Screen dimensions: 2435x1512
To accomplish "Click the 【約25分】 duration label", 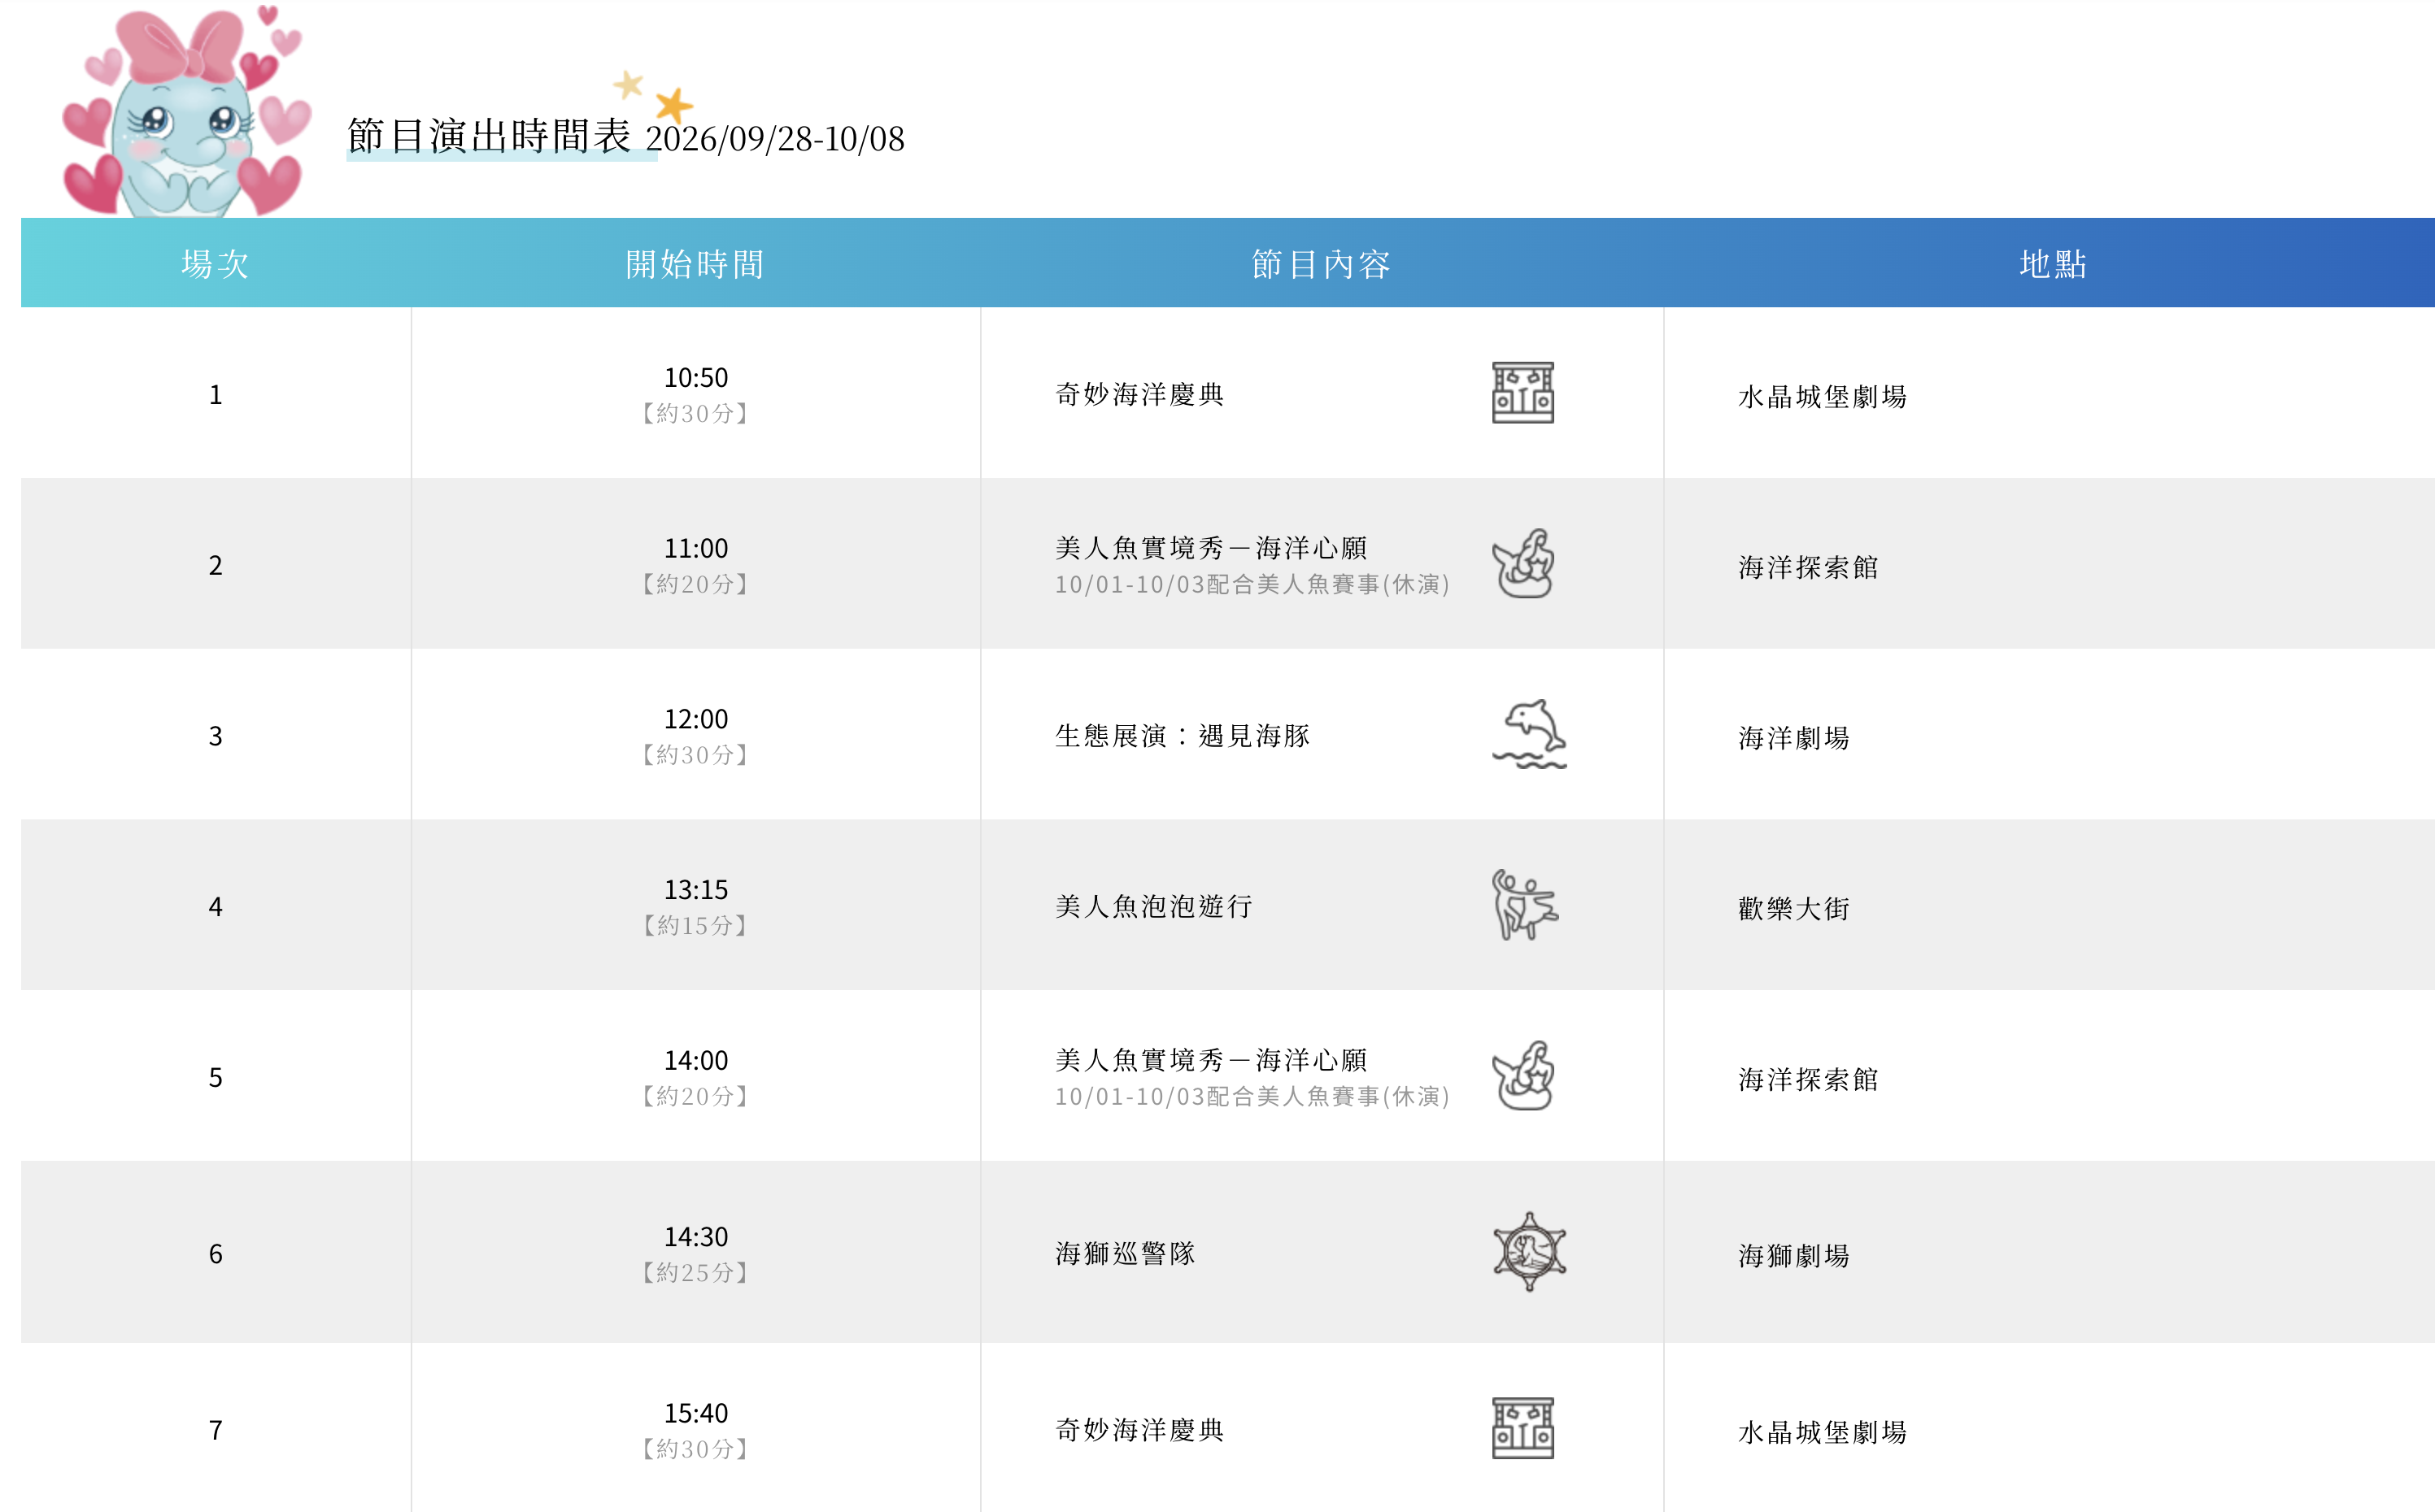I will click(696, 1273).
